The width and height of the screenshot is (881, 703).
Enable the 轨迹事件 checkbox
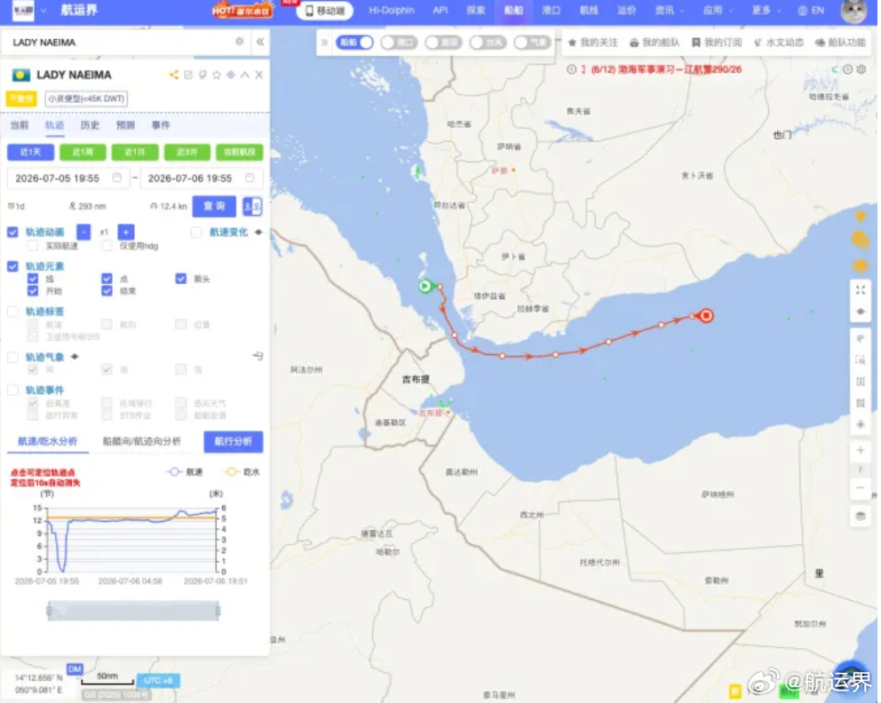pos(12,390)
